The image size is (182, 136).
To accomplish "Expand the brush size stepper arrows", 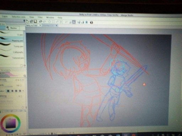I will (21, 80).
